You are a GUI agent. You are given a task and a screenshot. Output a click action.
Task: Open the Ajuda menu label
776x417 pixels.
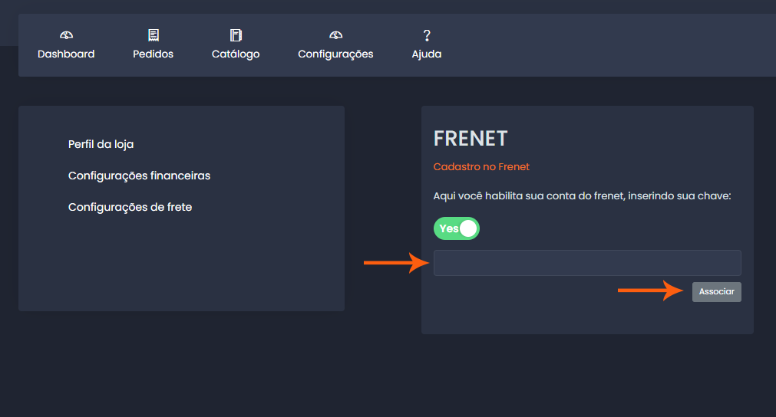pyautogui.click(x=427, y=54)
